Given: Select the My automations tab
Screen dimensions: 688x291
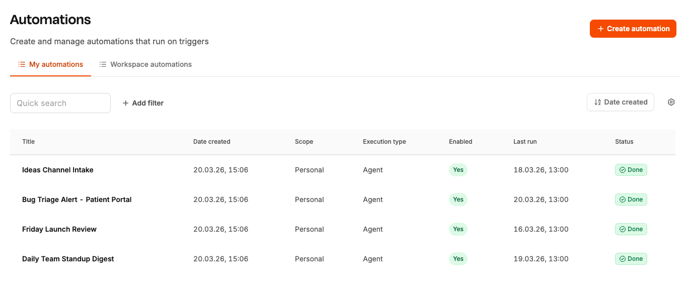Looking at the screenshot, I should coord(51,64).
